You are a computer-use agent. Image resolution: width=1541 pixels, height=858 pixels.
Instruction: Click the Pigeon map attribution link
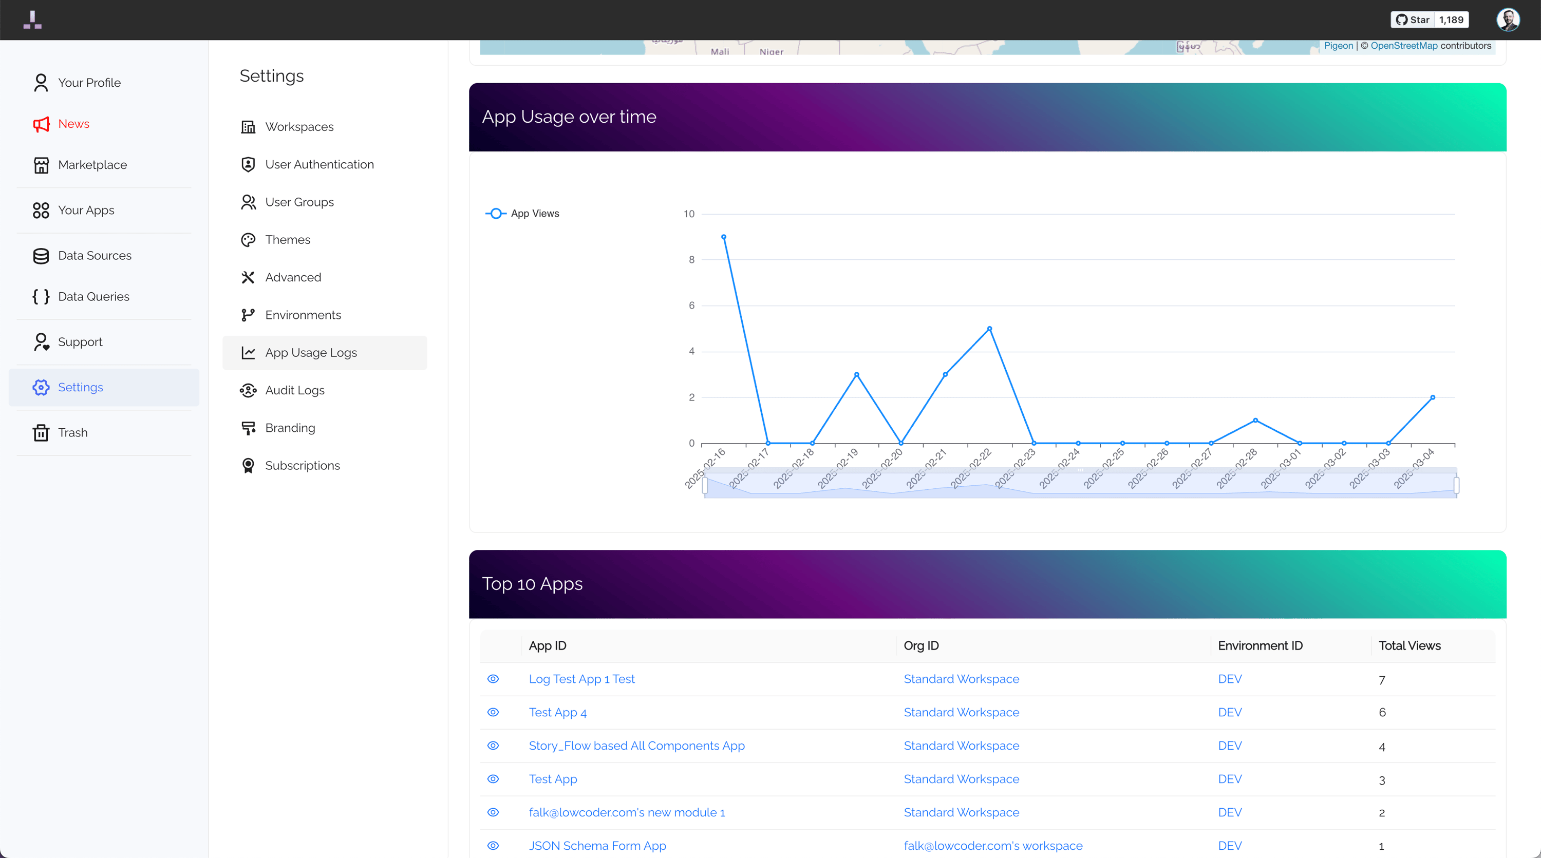tap(1338, 45)
